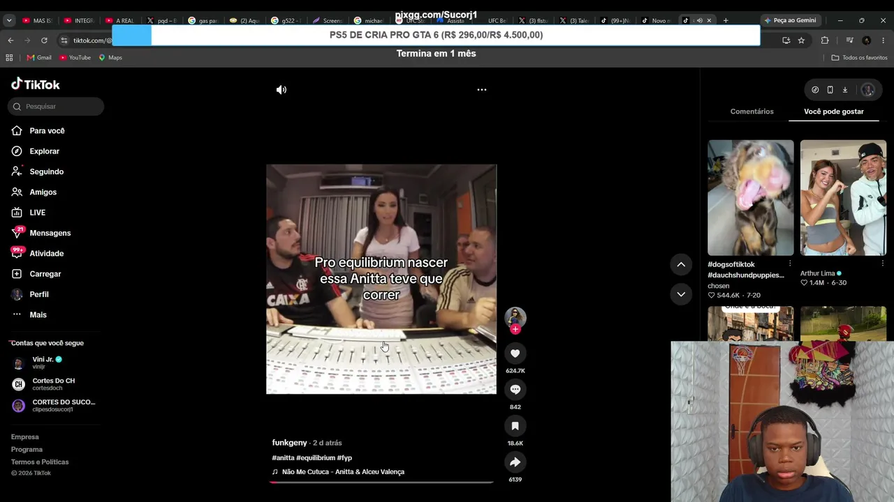The width and height of the screenshot is (894, 502).
Task: Click the playing anitta video
Action: tap(381, 279)
